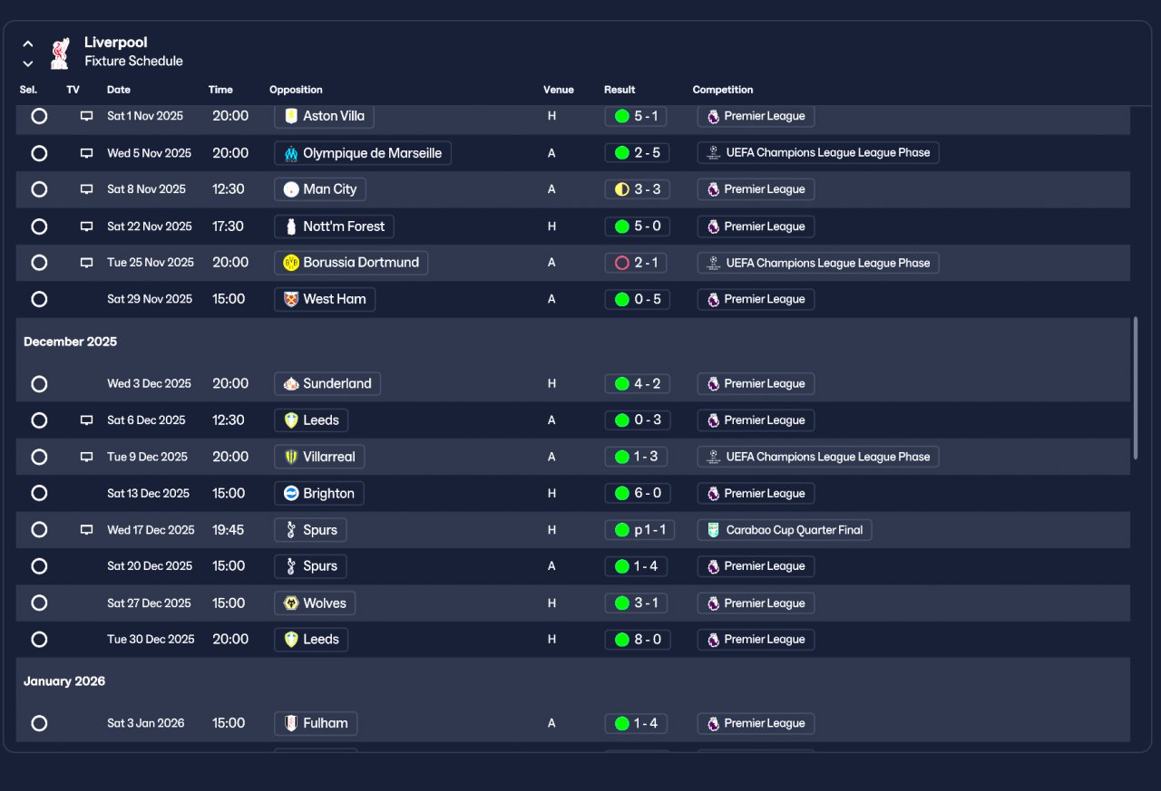Open the Olympique de Marseille opposition button
The height and width of the screenshot is (791, 1161).
pyautogui.click(x=363, y=153)
